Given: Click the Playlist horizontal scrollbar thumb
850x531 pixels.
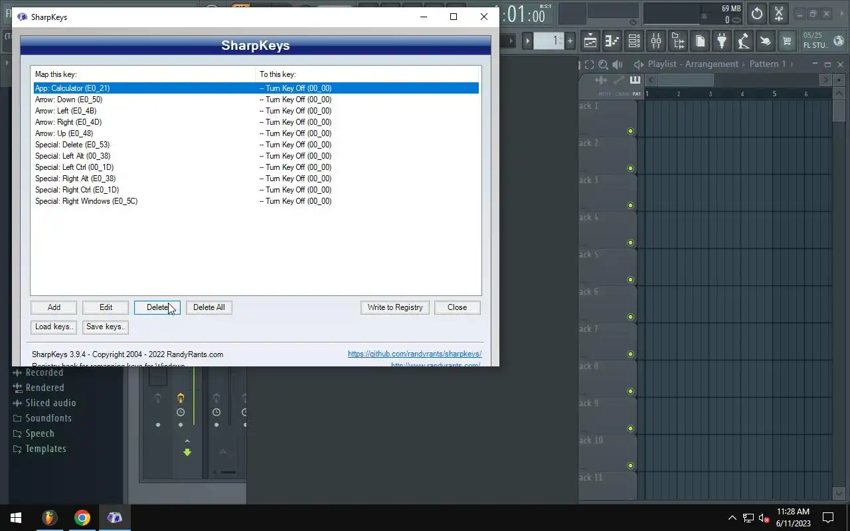Looking at the screenshot, I should 685,80.
